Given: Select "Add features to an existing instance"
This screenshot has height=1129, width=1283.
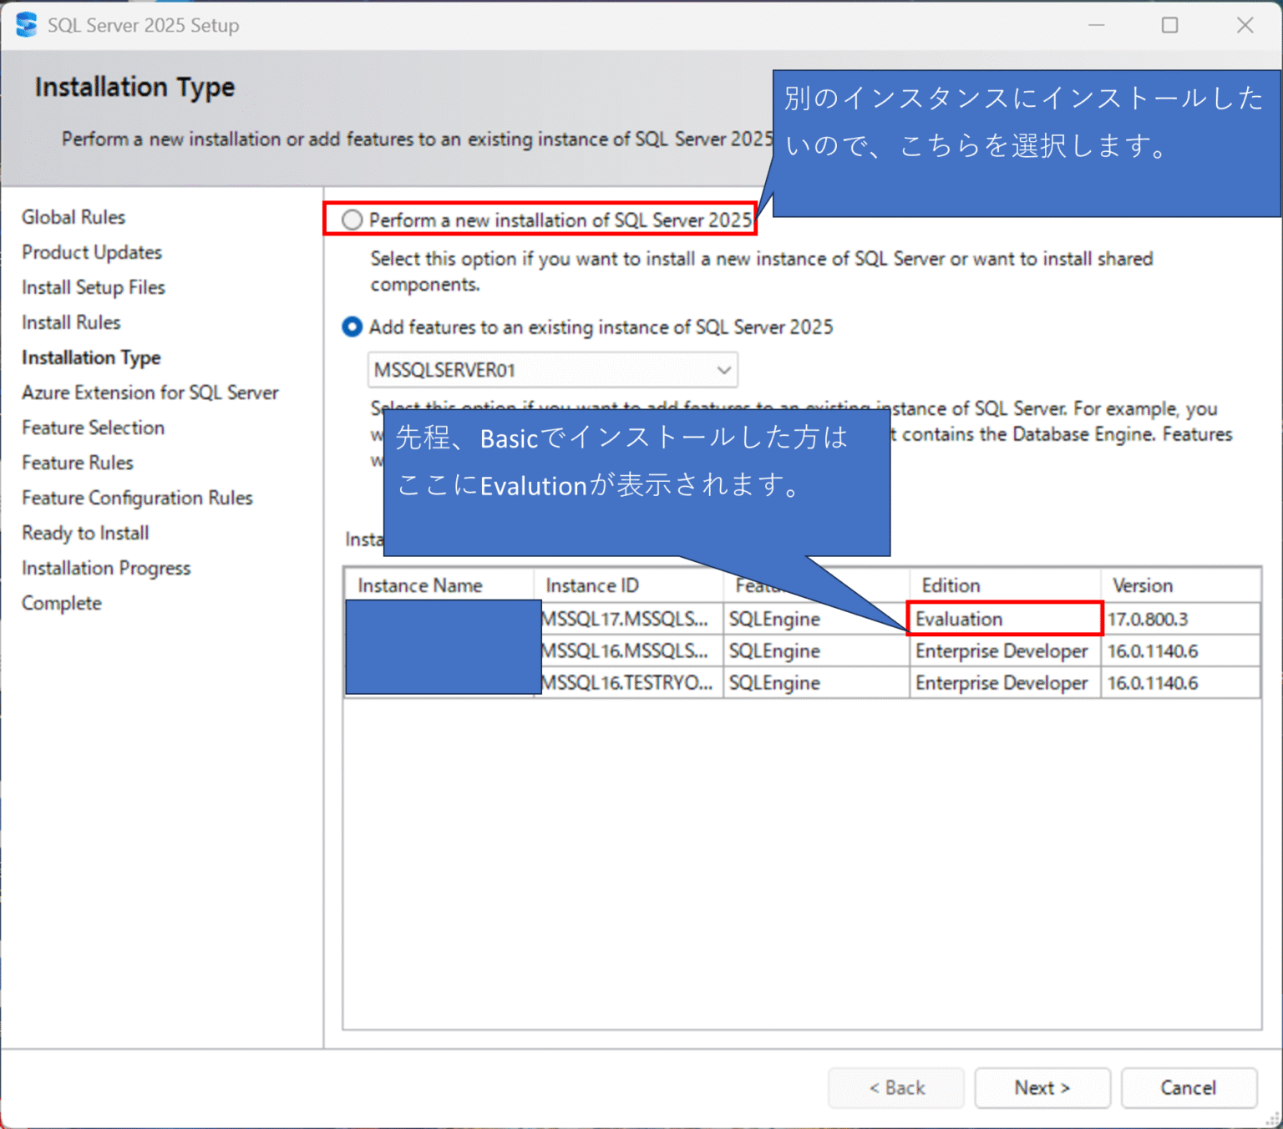Looking at the screenshot, I should 352,327.
